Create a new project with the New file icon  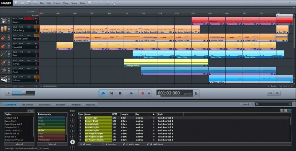coord(16,3)
